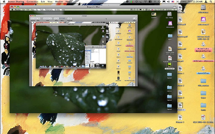215x134 pixels.
Task: Click the remote leaf image thumbnail file
Action: tap(170, 65)
